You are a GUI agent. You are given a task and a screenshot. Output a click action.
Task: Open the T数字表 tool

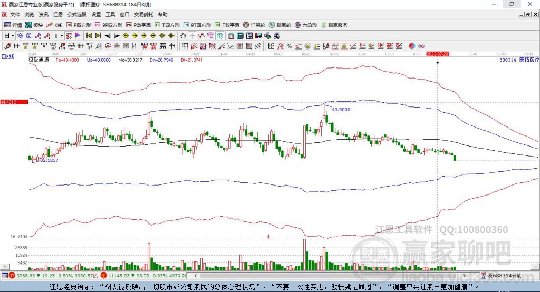[227, 25]
